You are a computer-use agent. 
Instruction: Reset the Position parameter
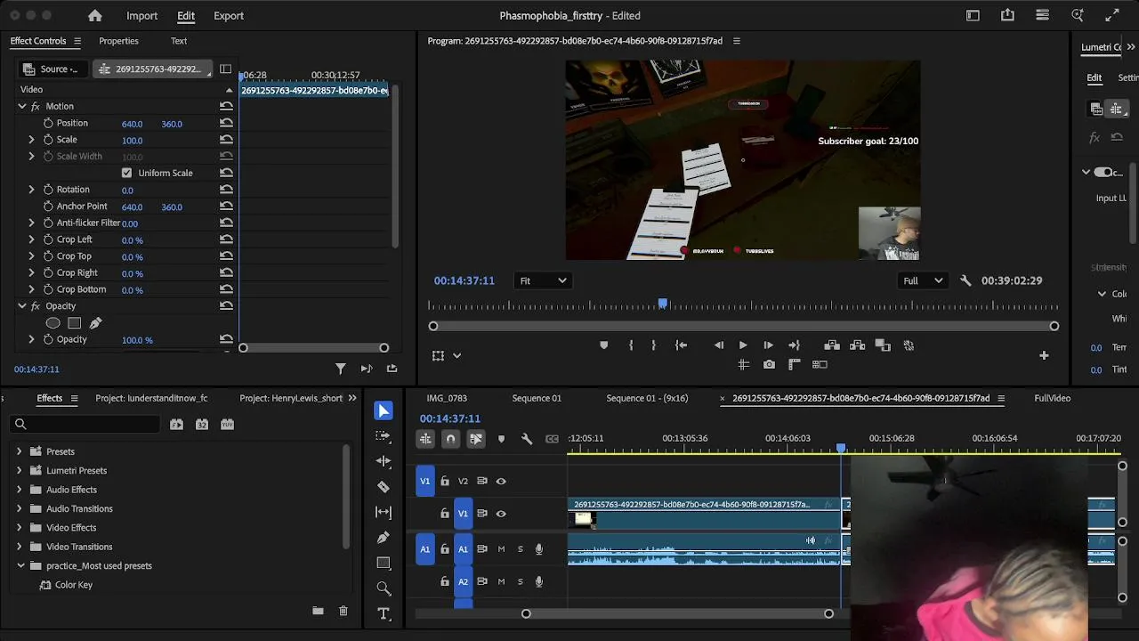[226, 123]
